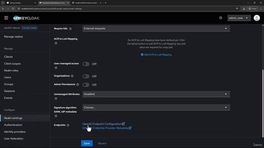
Task: Click the browser zoom magnifier icon
Action: pyautogui.click(x=237, y=9)
